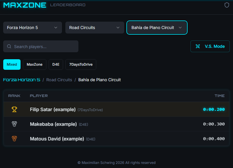Viewport: 233px width, 168px height.
Task: Toggle the D4E team filter
Action: point(56,65)
